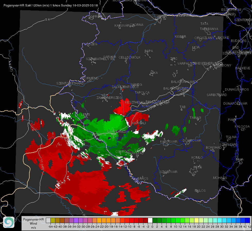Select the dark red swatch between -4 and -2

coord(145,220)
